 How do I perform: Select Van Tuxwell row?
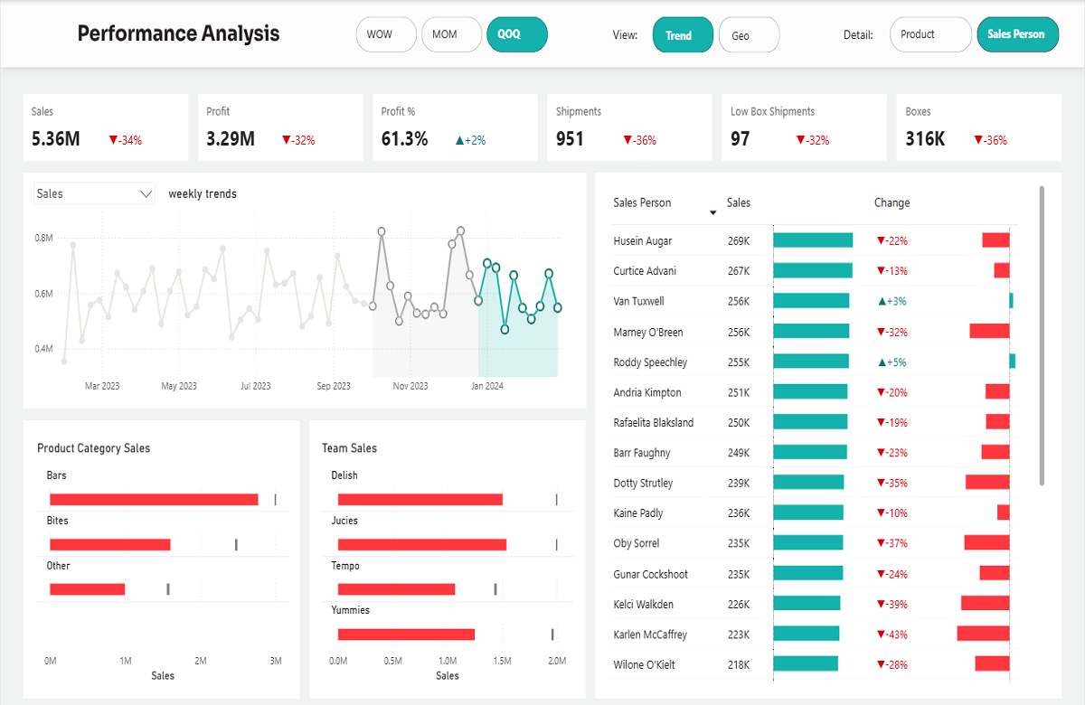pyautogui.click(x=814, y=301)
